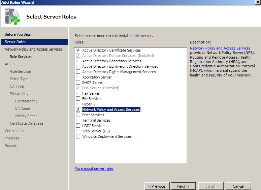Check the Hyper-V role box
The image size is (261, 190).
pos(78,104)
